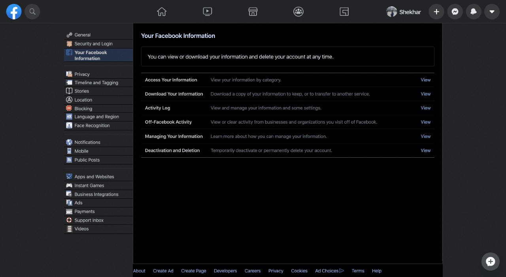Open the Groups icon
The height and width of the screenshot is (277, 506).
pyautogui.click(x=298, y=12)
